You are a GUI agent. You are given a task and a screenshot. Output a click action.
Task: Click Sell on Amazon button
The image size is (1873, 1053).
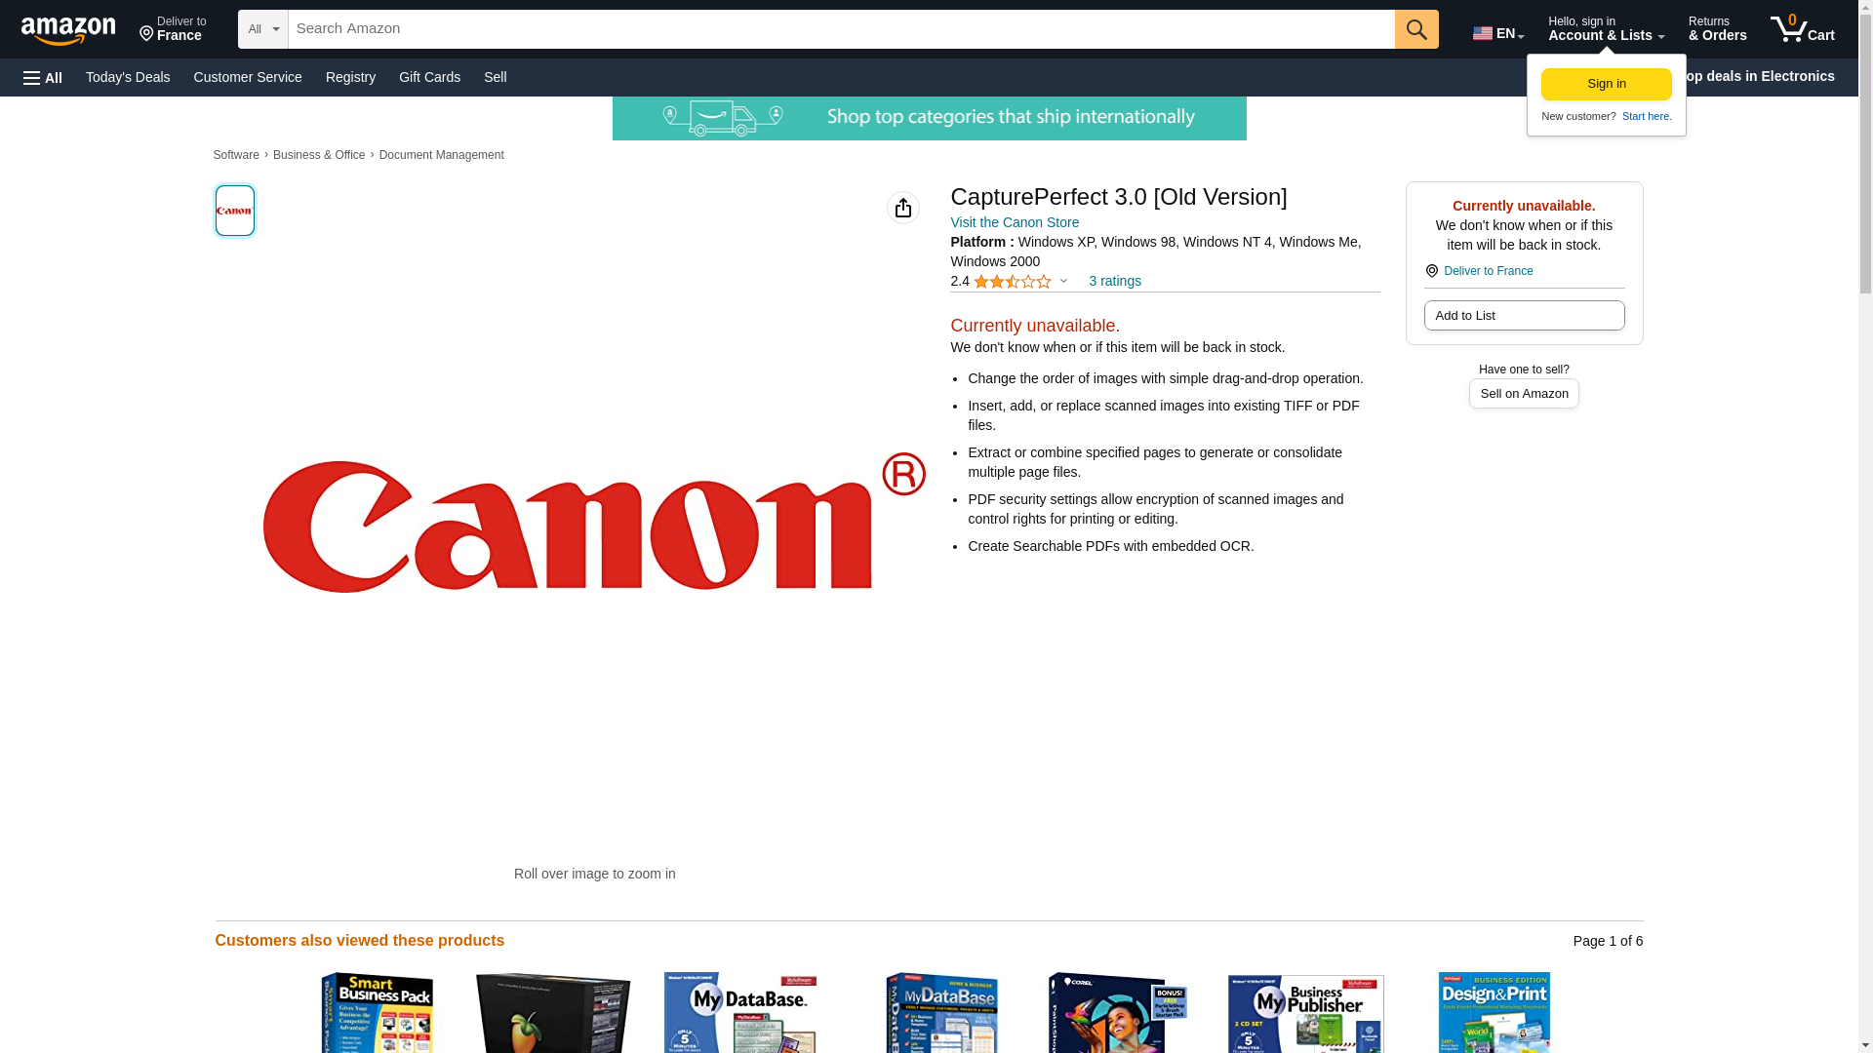point(1523,394)
